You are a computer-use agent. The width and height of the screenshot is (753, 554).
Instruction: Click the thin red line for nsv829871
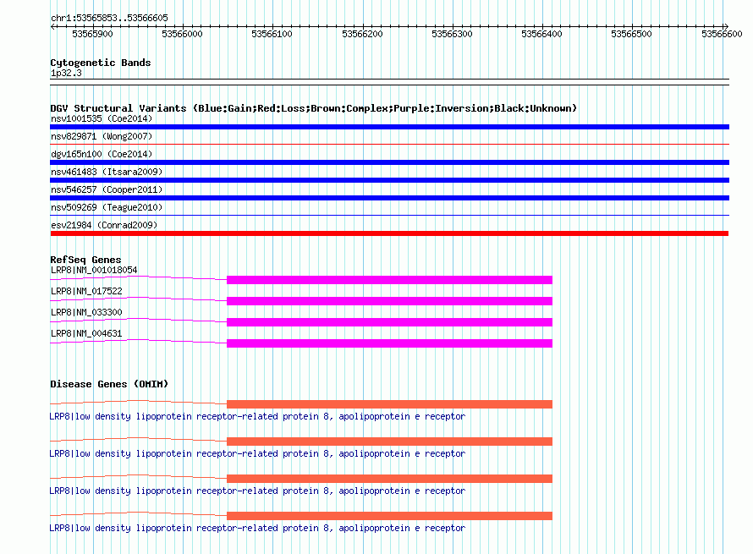tap(389, 144)
